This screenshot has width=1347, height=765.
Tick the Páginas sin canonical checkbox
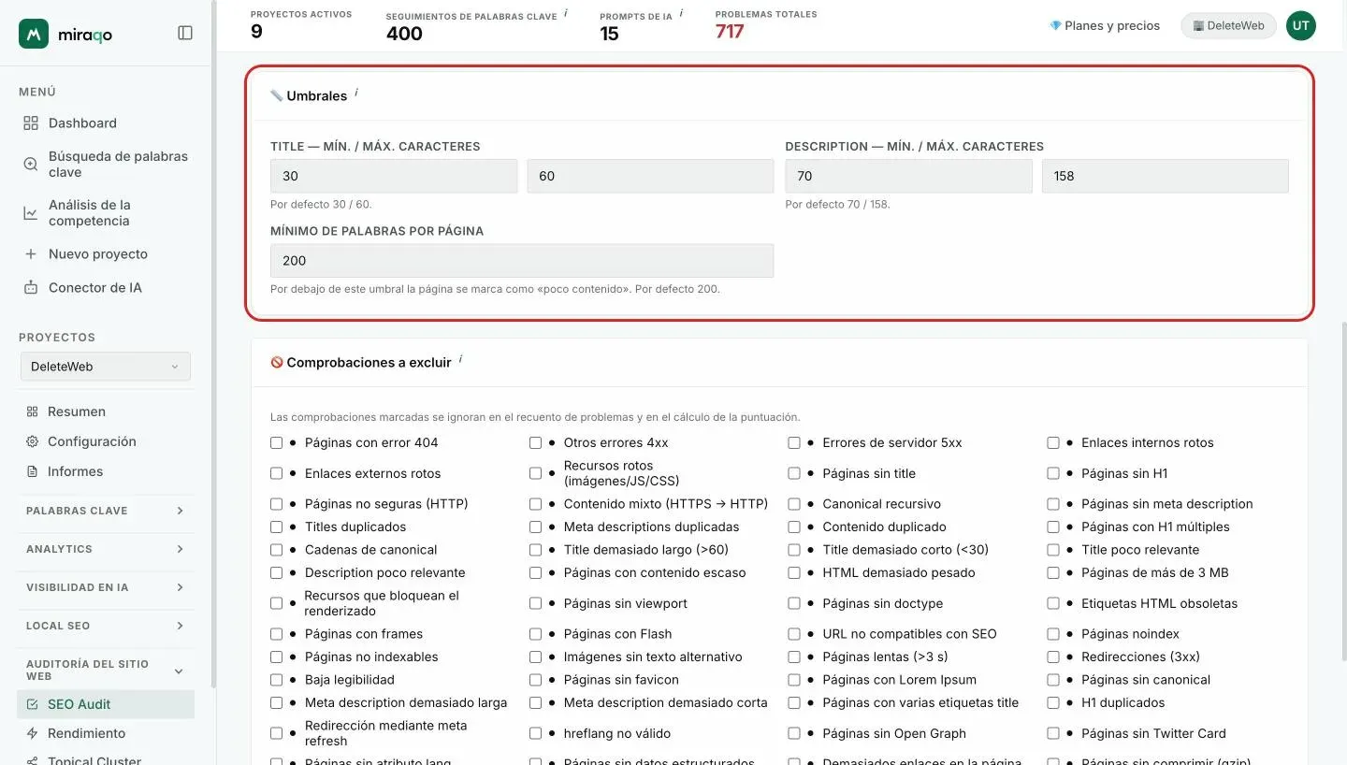1053,680
